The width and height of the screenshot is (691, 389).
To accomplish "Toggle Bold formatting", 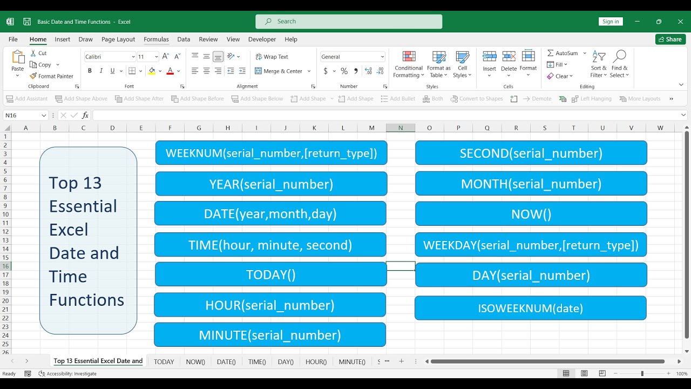I will pyautogui.click(x=90, y=71).
